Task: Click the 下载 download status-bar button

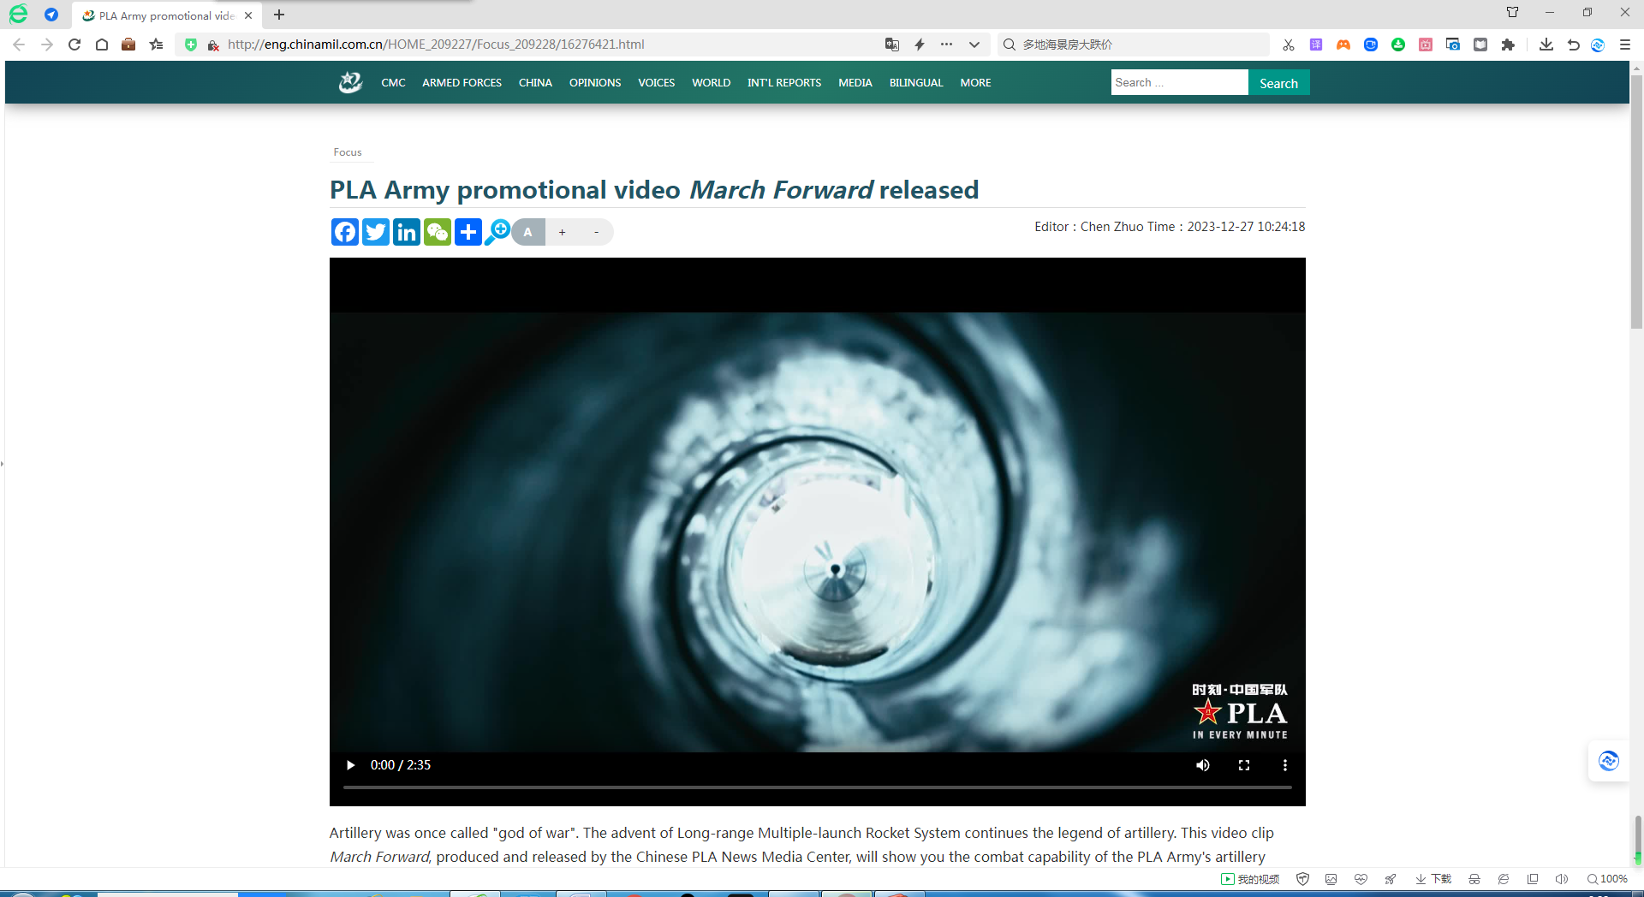Action: click(1433, 879)
